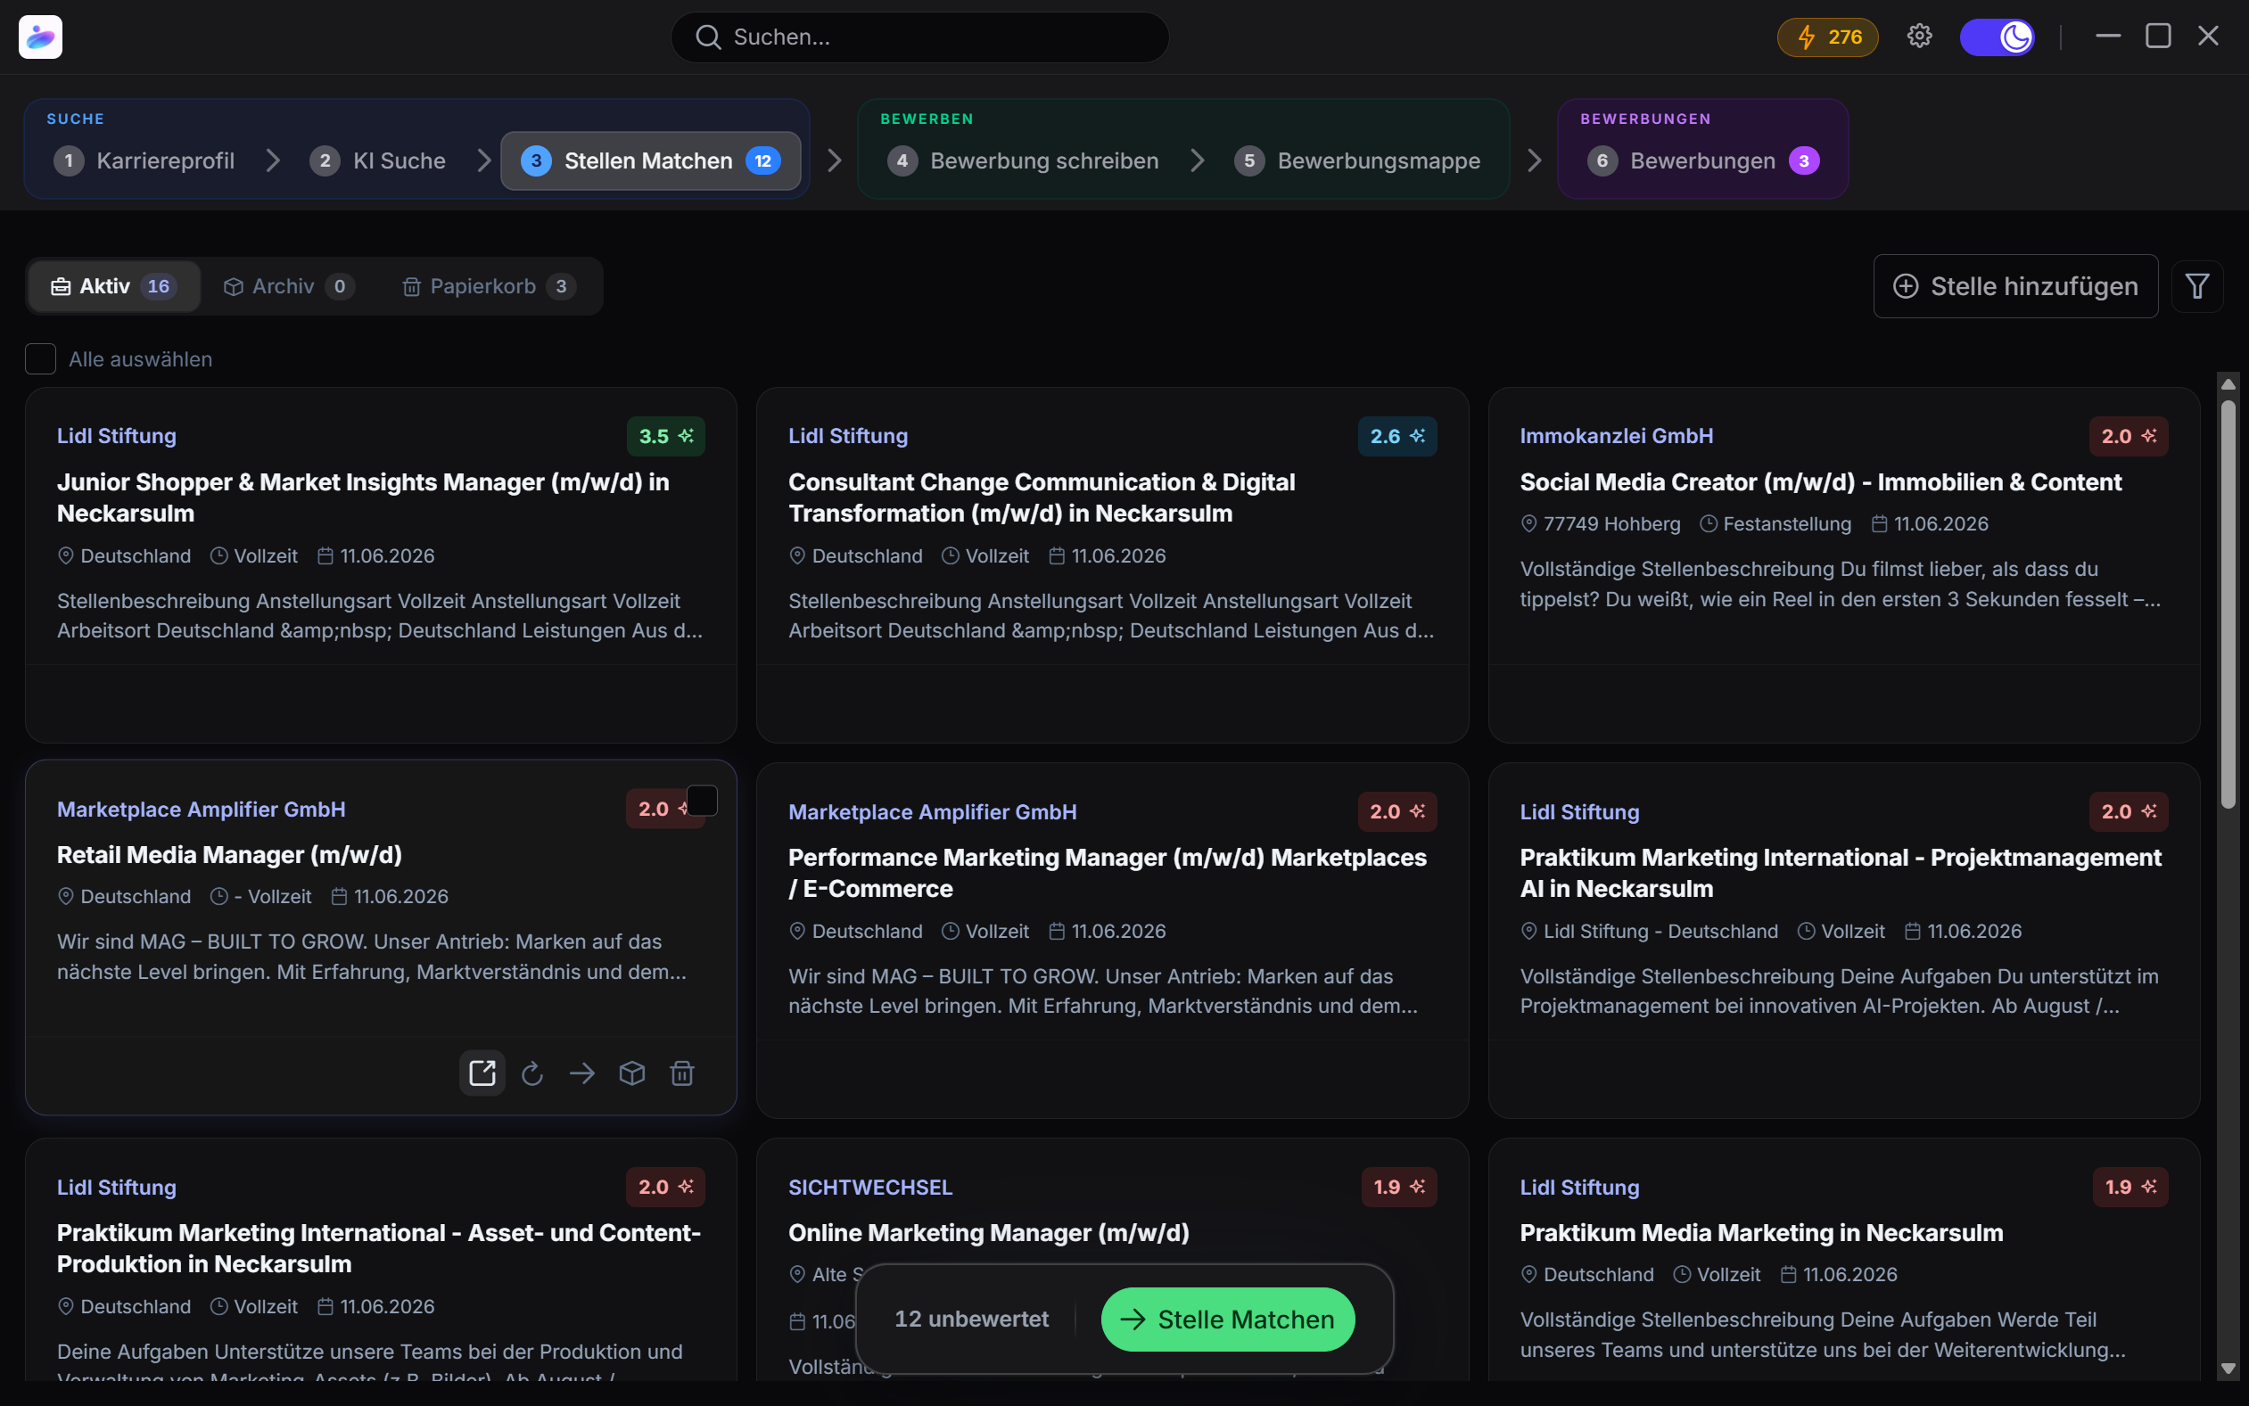Open the Bewerbungen step
2249x1406 pixels.
[1703, 160]
